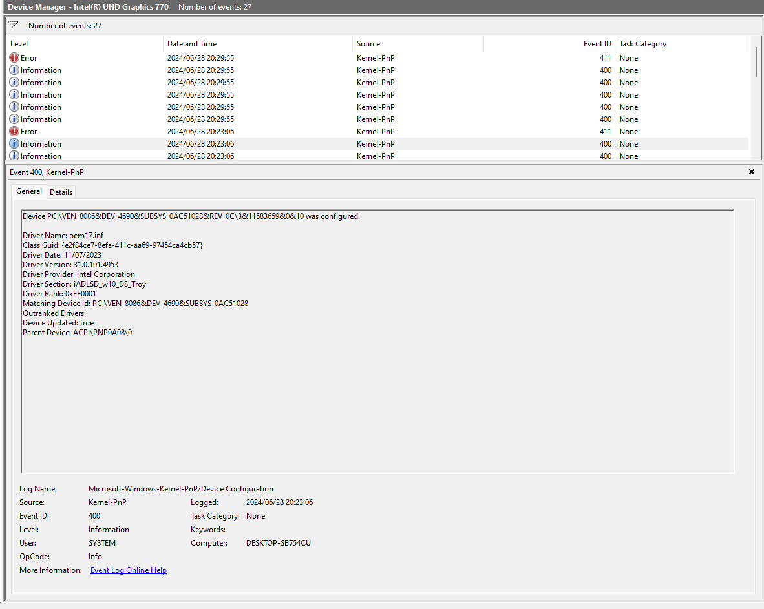
Task: Click the filter funnel icon
Action: pyautogui.click(x=13, y=25)
